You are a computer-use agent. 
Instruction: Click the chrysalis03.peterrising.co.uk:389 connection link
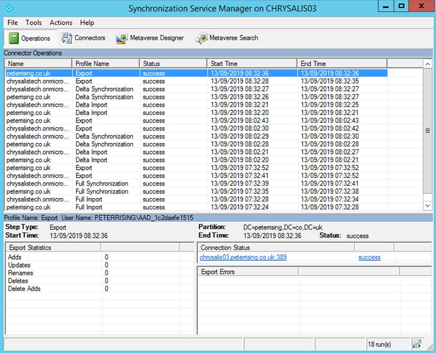pyautogui.click(x=243, y=257)
